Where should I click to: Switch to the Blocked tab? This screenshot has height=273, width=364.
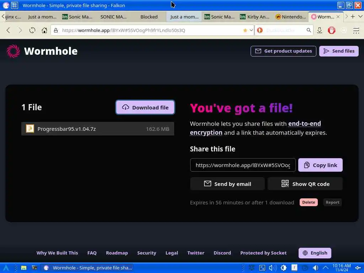point(149,17)
